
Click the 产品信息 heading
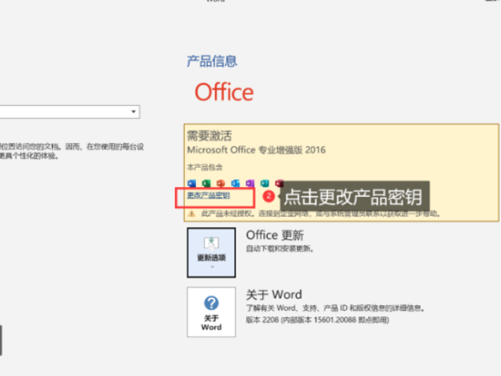pyautogui.click(x=212, y=61)
